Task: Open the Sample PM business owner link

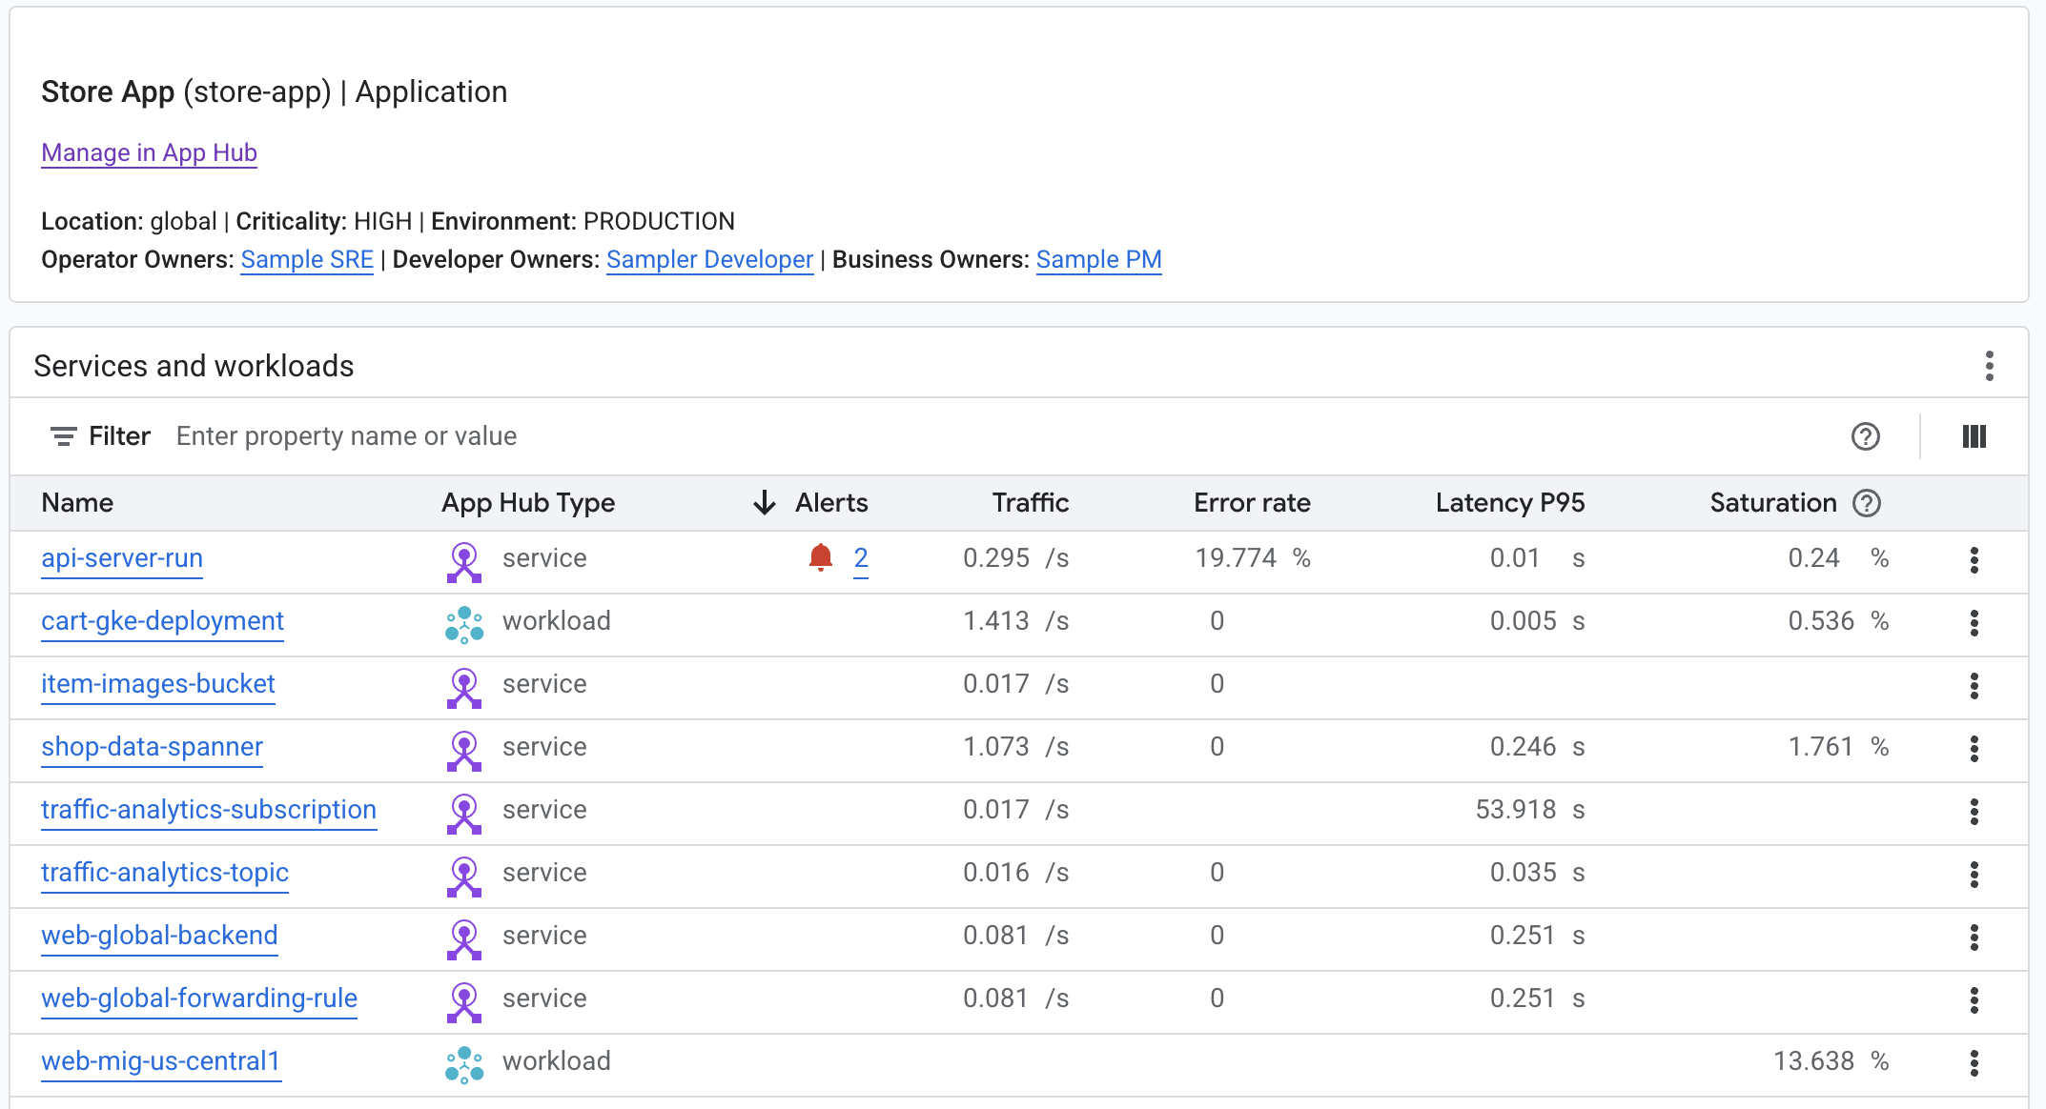Action: (x=1098, y=259)
